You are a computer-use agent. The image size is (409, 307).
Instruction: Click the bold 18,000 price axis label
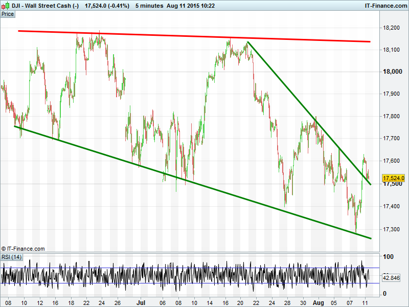393,72
